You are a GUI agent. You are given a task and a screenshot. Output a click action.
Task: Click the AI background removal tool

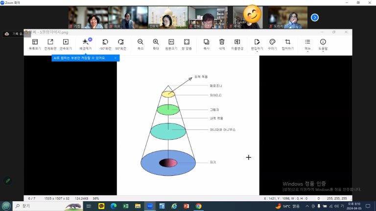point(86,44)
